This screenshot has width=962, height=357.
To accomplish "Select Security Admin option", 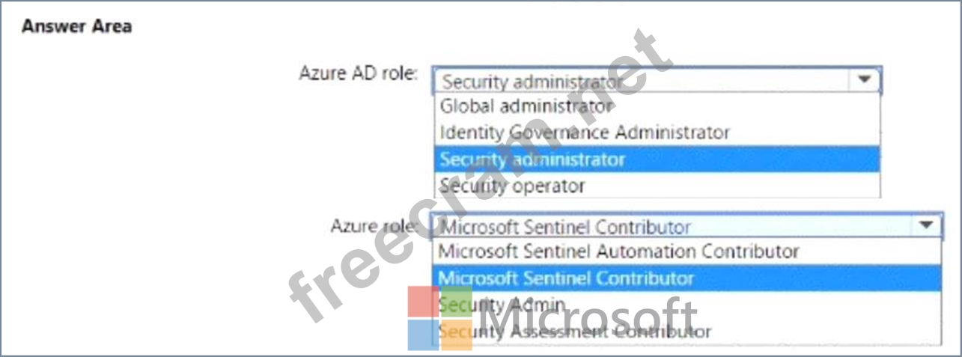I will pos(502,305).
